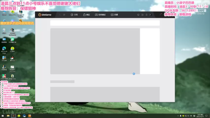210x118 pixels.
Task: Open 英雄联盟 desktop shortcut
Action: [x=4, y=68]
